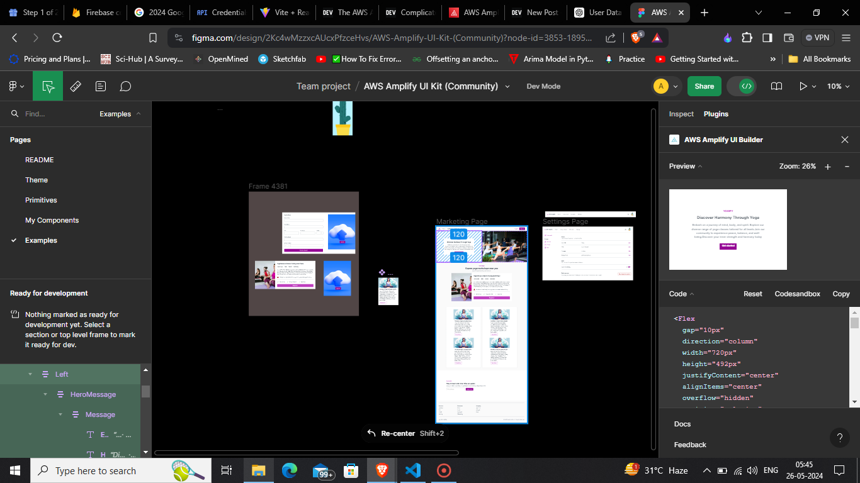Click the green Share button

(x=704, y=86)
